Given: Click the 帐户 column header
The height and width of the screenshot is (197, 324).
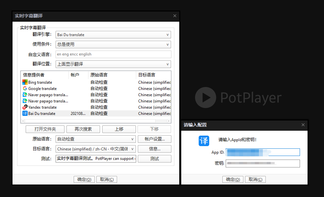Looking at the screenshot, I should point(78,75).
